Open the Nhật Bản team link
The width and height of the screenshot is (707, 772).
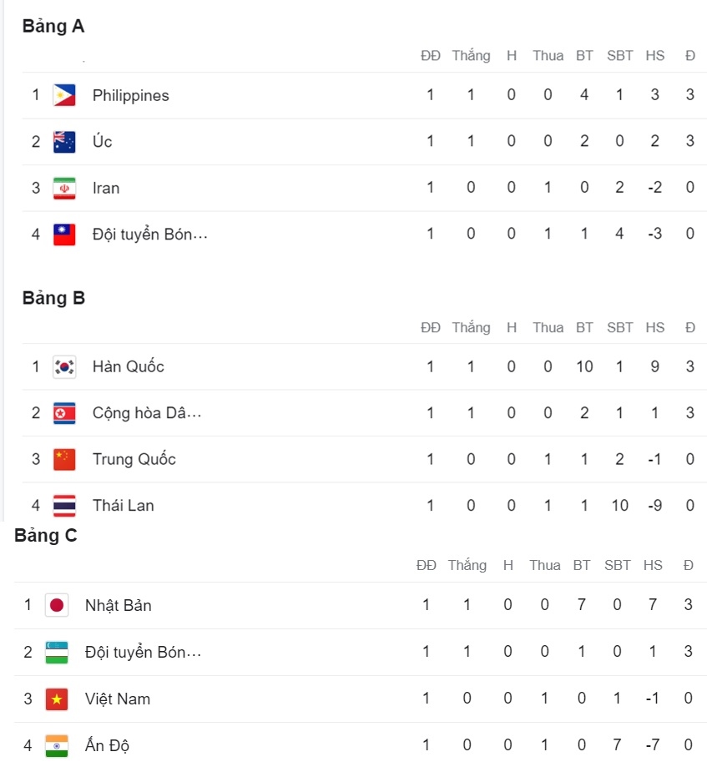(x=119, y=605)
